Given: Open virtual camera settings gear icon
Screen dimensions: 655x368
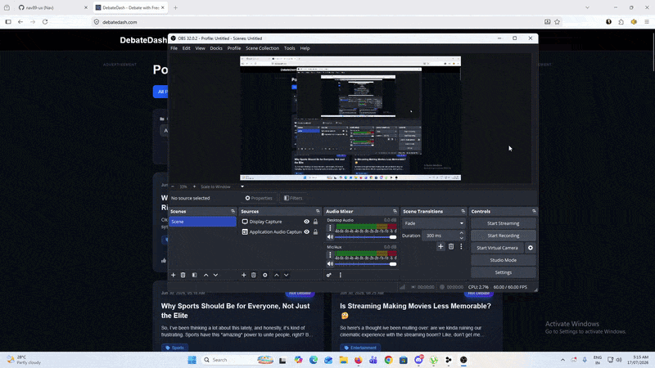Looking at the screenshot, I should [x=530, y=248].
